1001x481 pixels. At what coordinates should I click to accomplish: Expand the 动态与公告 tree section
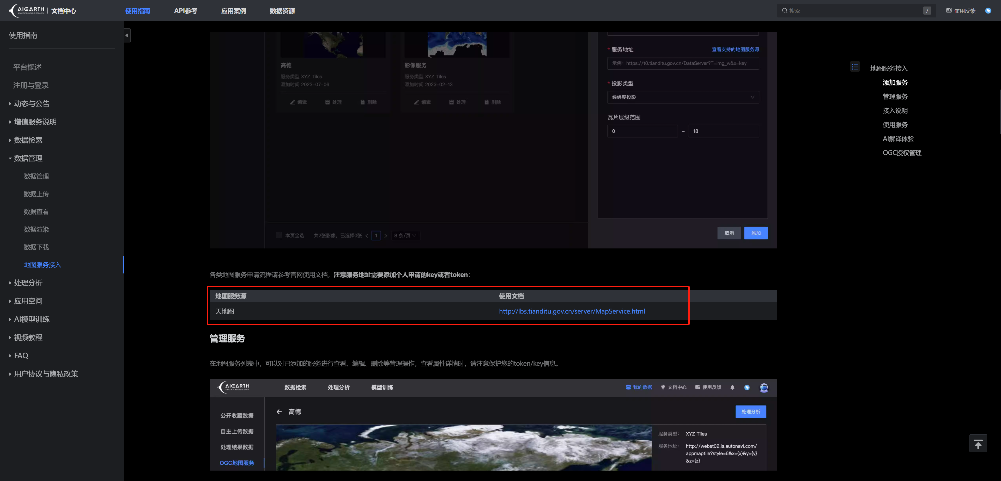10,104
